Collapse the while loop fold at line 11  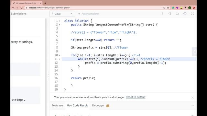[60, 59]
